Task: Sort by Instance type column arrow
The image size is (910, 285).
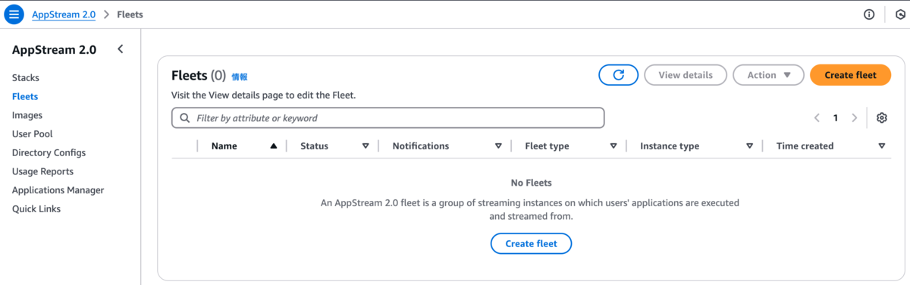Action: pyautogui.click(x=749, y=146)
